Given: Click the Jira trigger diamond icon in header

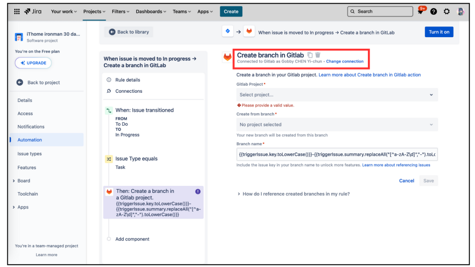Looking at the screenshot, I should point(228,31).
